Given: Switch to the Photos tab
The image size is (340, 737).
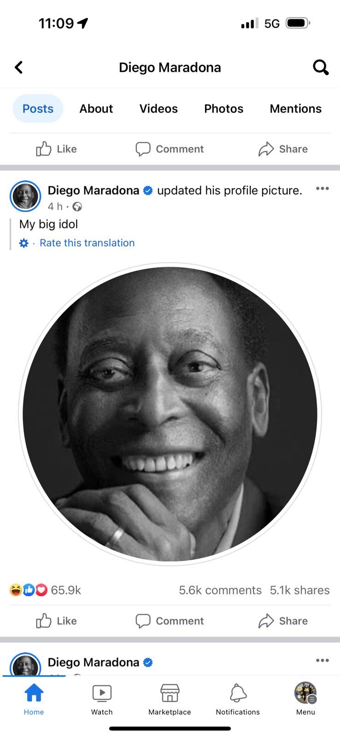Looking at the screenshot, I should 223,109.
